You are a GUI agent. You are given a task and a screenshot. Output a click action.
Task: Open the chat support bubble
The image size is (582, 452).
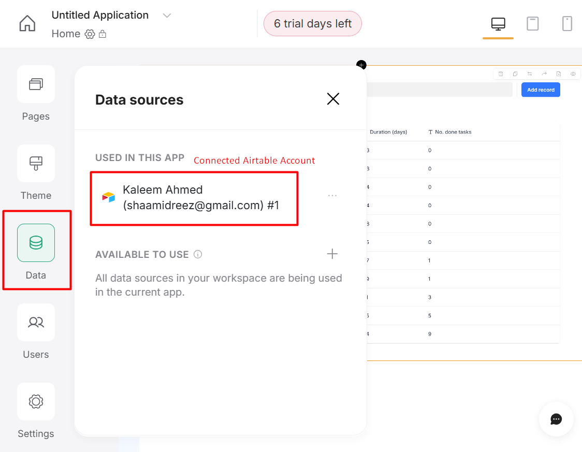(556, 419)
